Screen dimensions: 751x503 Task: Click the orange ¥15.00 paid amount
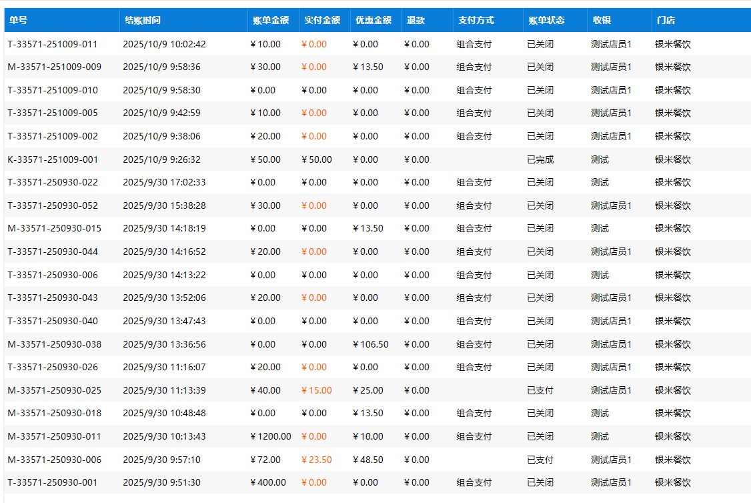317,390
